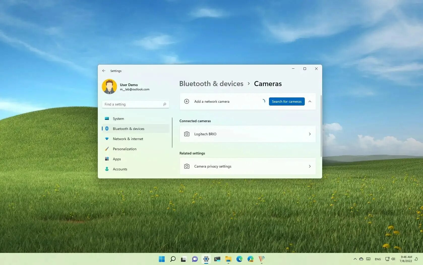Click the Find a setting search box
This screenshot has width=423, height=265.
[x=136, y=104]
